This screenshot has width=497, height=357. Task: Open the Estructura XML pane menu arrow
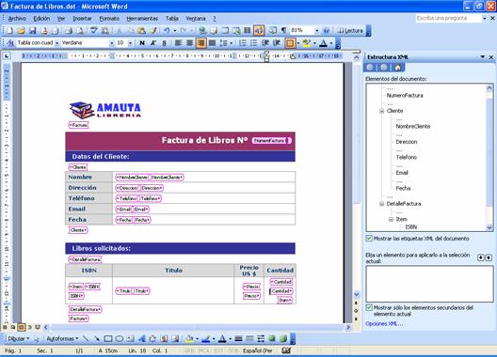483,57
